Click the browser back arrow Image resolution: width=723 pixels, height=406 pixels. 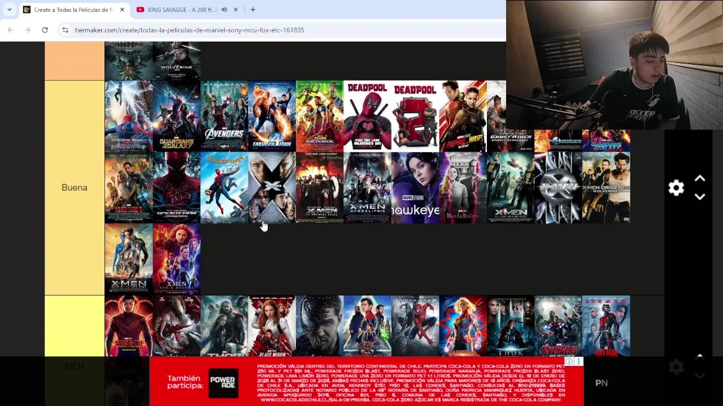(11, 30)
